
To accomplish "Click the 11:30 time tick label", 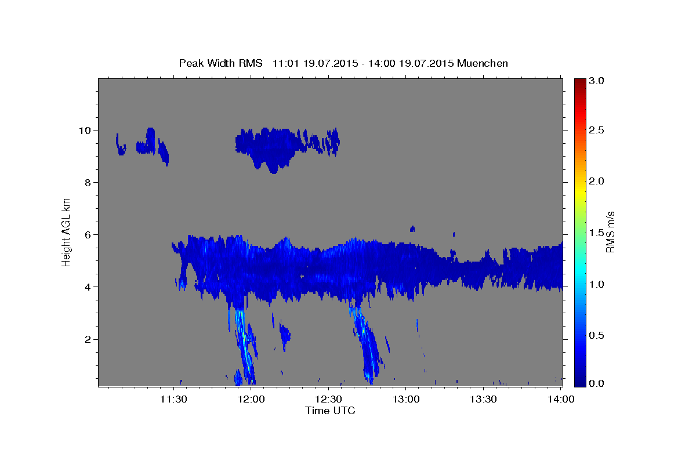I will pyautogui.click(x=173, y=399).
